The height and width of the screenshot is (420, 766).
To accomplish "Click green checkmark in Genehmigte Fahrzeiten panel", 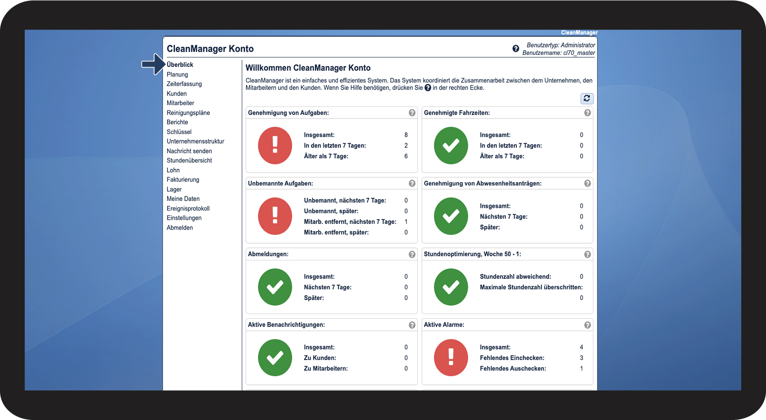I will pyautogui.click(x=451, y=145).
